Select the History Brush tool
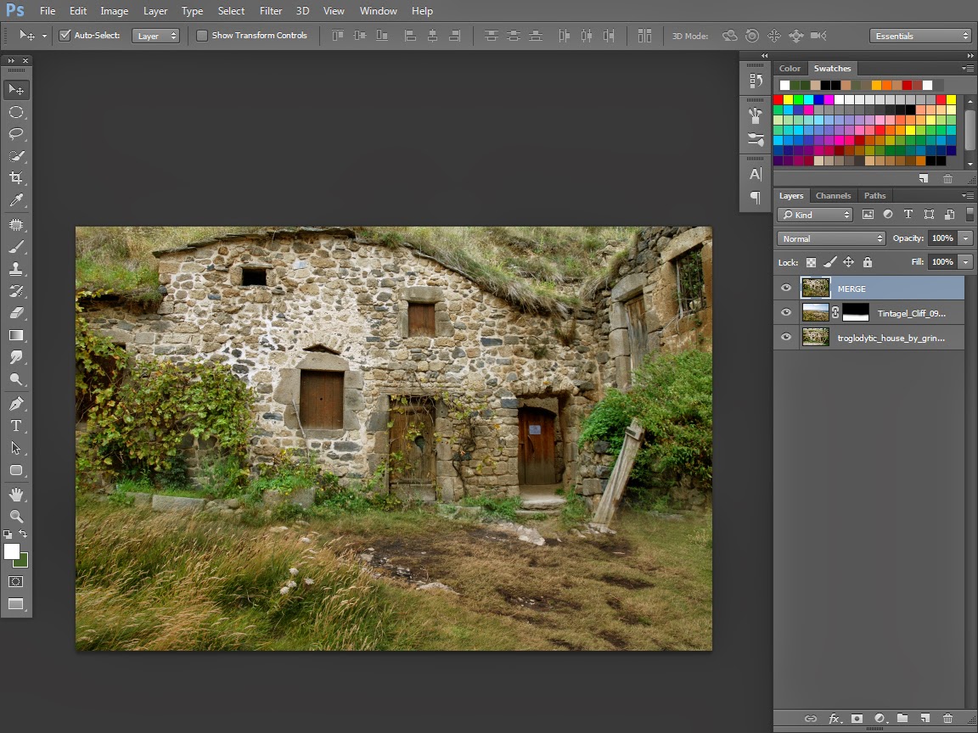 [16, 291]
